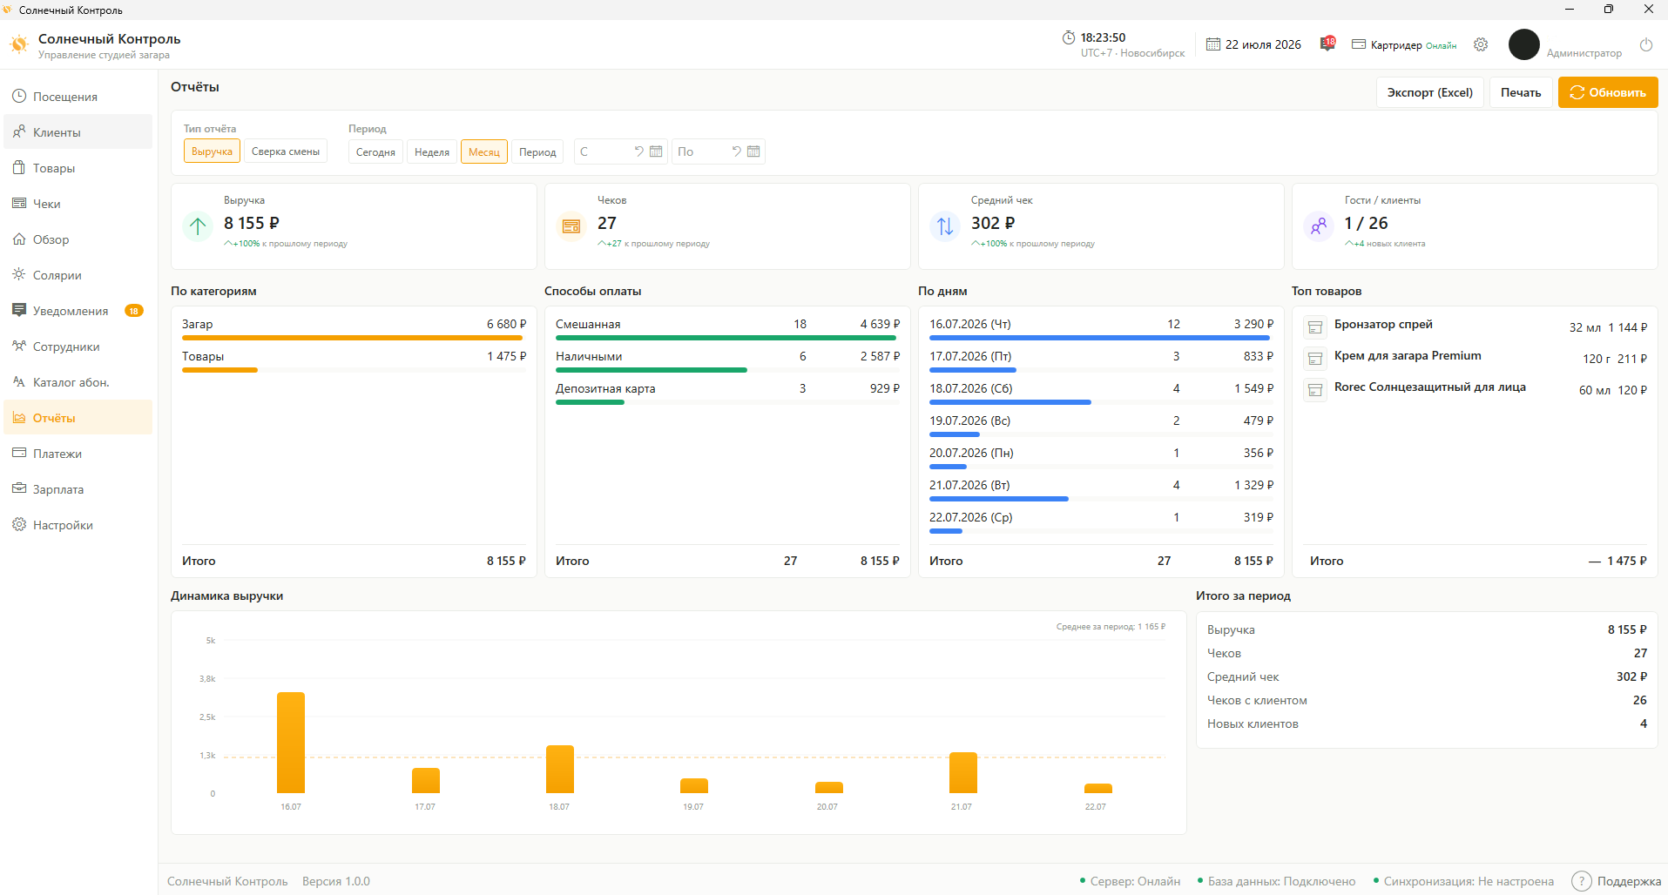
Task: Set period to Месяц
Action: pyautogui.click(x=484, y=151)
